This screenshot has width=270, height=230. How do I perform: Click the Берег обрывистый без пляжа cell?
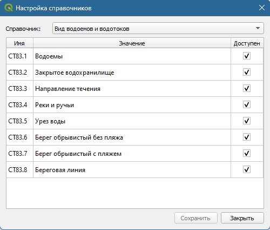pyautogui.click(x=132, y=137)
